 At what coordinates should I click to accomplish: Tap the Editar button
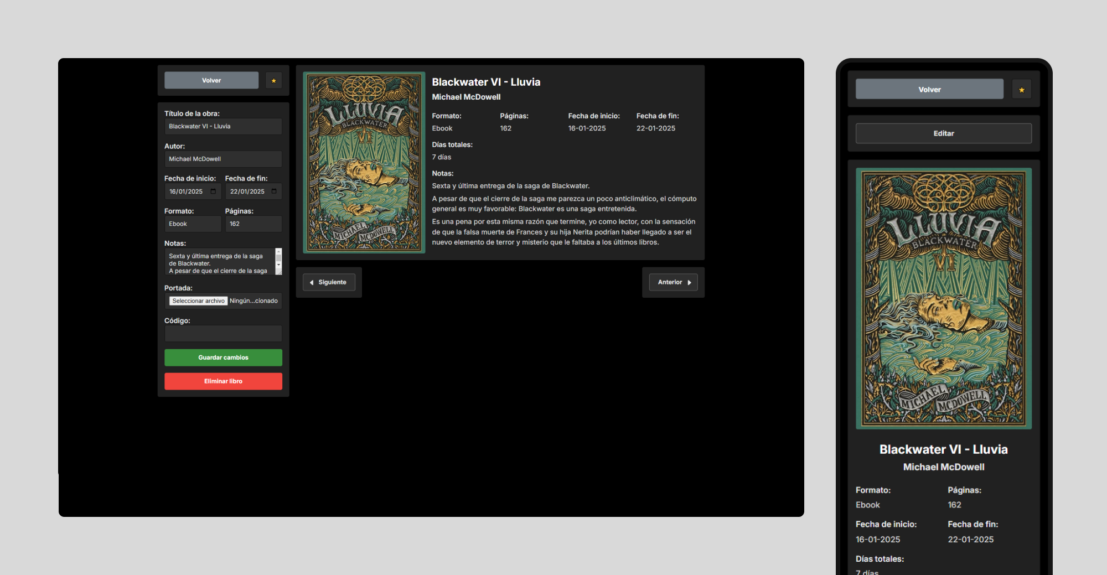click(x=943, y=133)
